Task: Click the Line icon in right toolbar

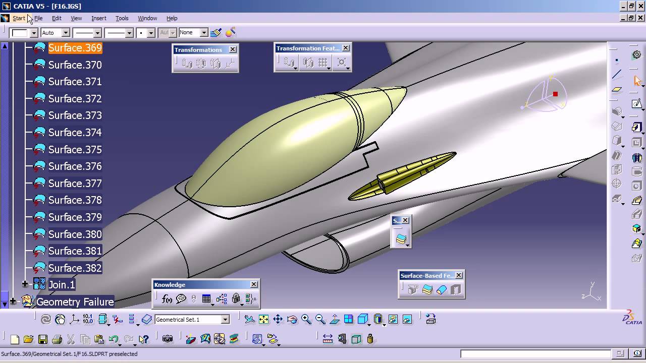Action: (x=617, y=75)
